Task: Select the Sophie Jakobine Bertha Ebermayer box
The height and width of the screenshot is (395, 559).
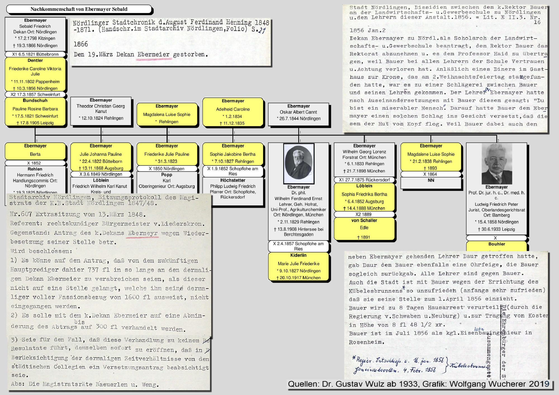Action: pyautogui.click(x=233, y=154)
